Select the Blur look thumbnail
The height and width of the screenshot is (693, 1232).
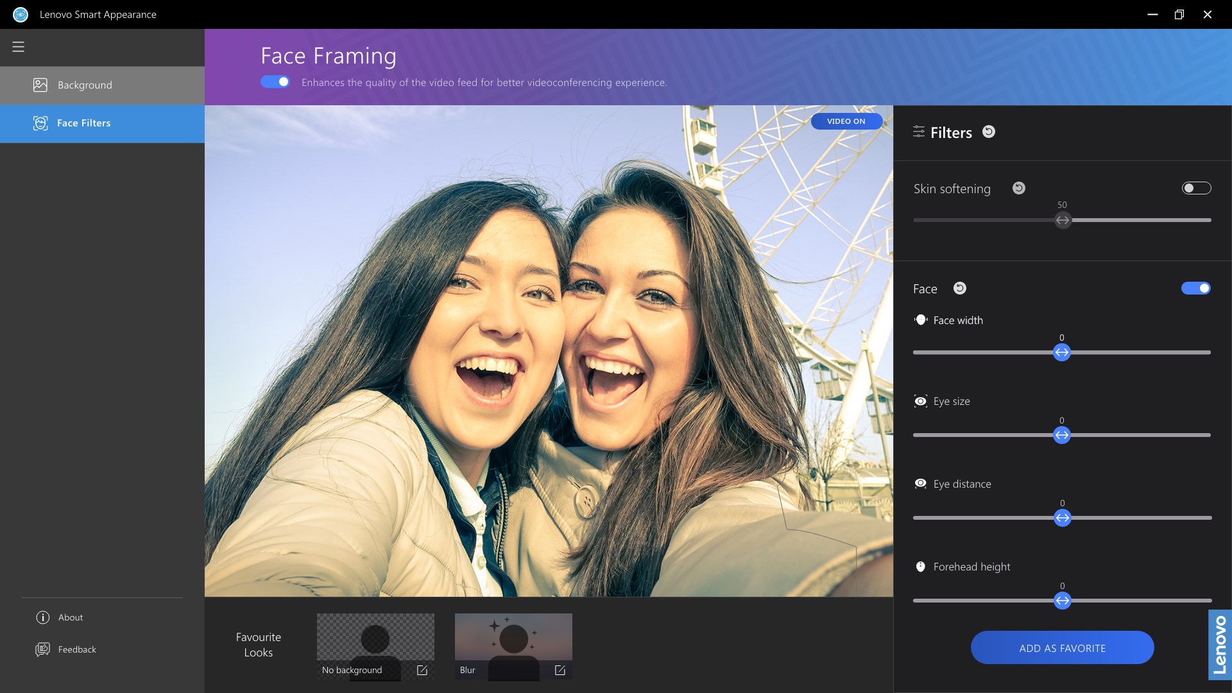[513, 638]
